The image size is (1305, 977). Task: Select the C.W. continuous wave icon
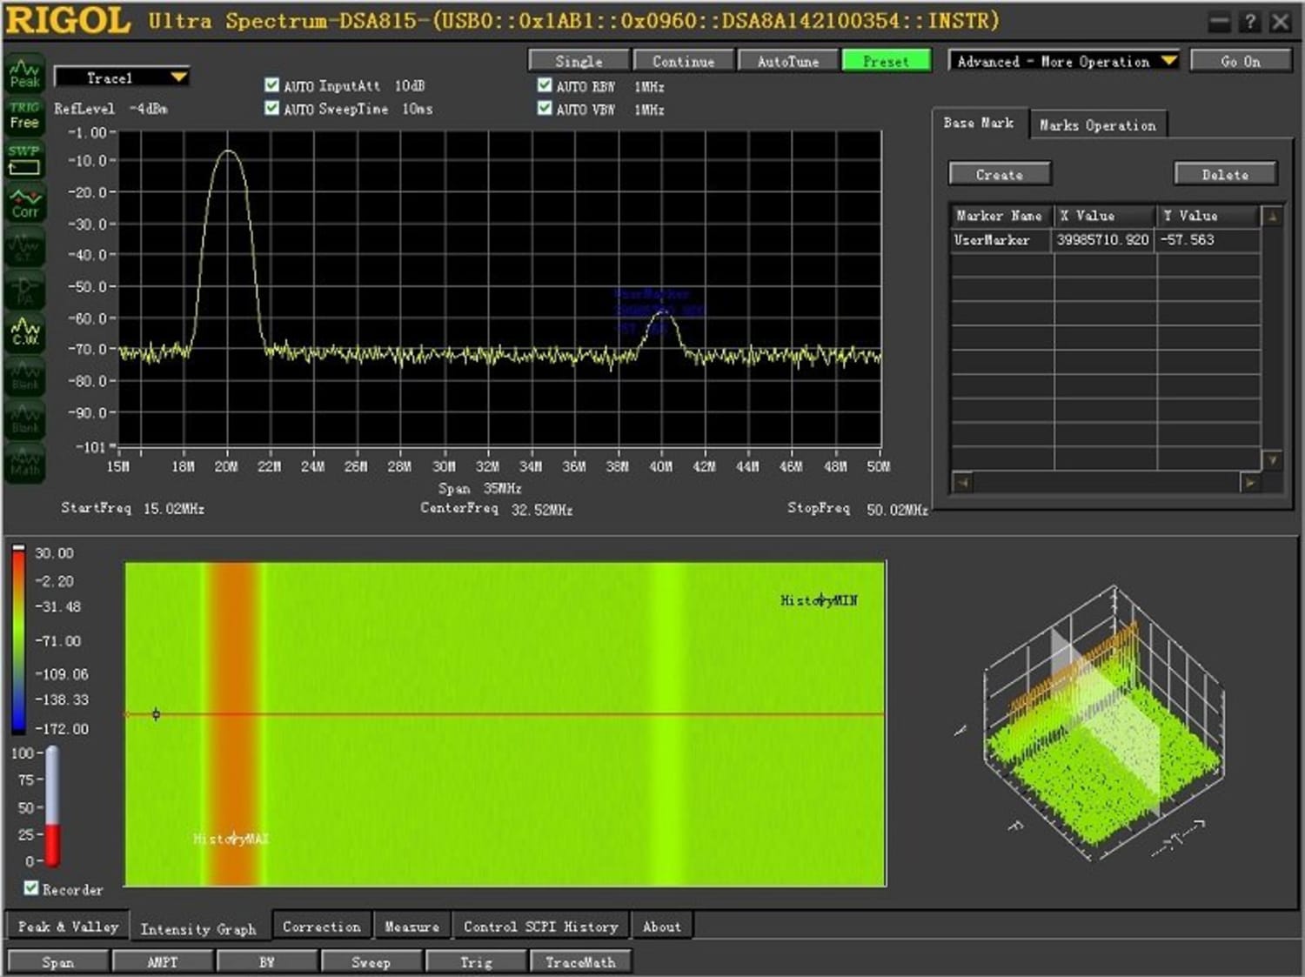click(23, 333)
